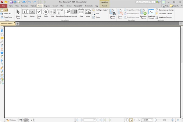Click Export Form Data
The image size is (183, 122).
pyautogui.click(x=132, y=14)
